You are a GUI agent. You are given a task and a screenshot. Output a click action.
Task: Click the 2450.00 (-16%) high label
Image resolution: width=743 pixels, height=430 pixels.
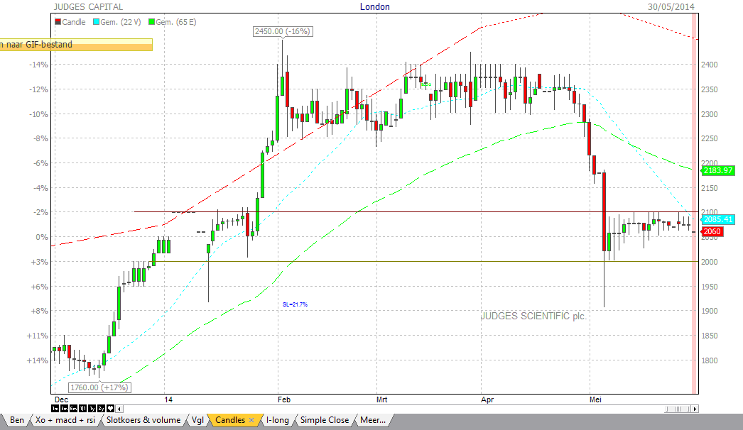pyautogui.click(x=283, y=31)
